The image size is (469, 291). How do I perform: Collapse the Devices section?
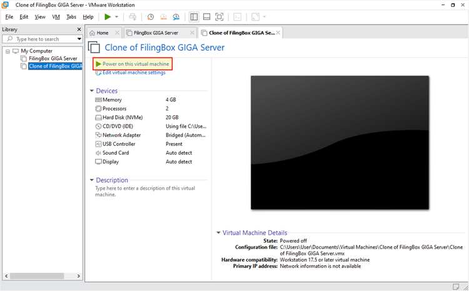pyautogui.click(x=93, y=91)
